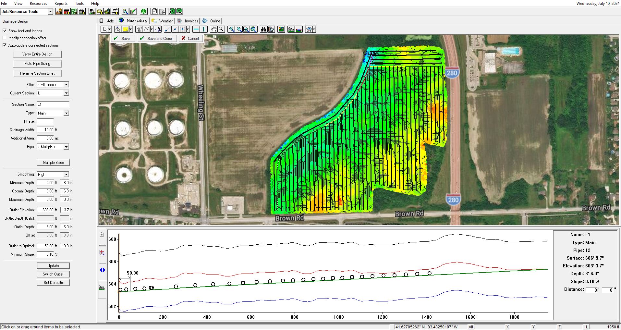
Task: Click the add farm barn icon
Action: [x=67, y=12]
